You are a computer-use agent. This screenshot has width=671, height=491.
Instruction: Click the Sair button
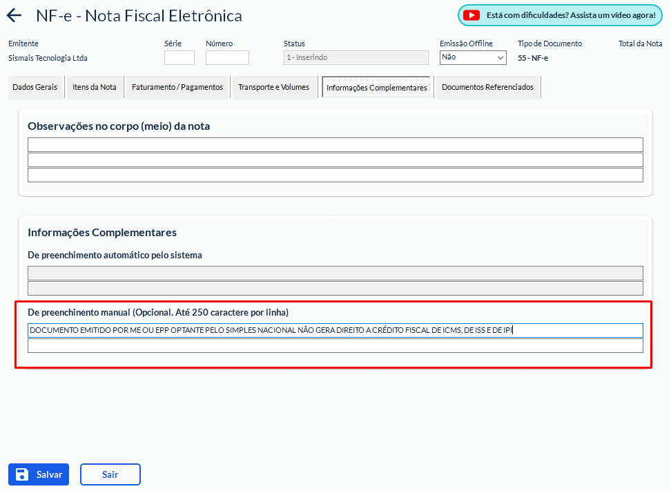click(x=110, y=474)
